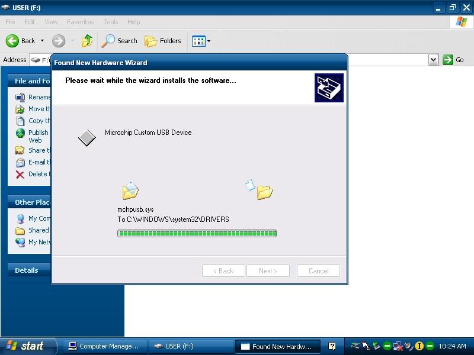The height and width of the screenshot is (355, 474).
Task: Click the grey Forward arrow in Explorer toolbar
Action: (x=59, y=41)
